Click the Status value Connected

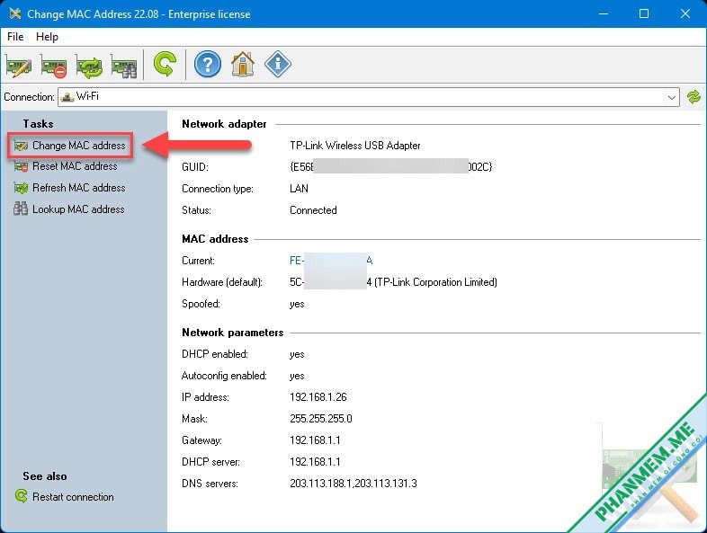point(313,210)
